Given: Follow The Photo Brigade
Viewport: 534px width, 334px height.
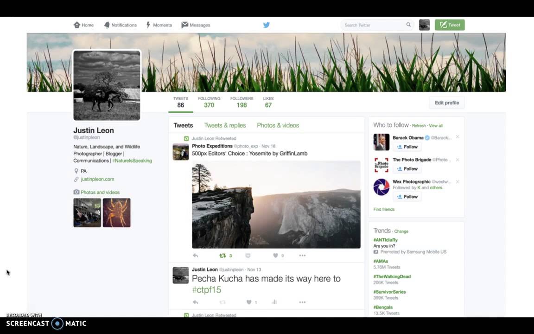Looking at the screenshot, I should (407, 169).
